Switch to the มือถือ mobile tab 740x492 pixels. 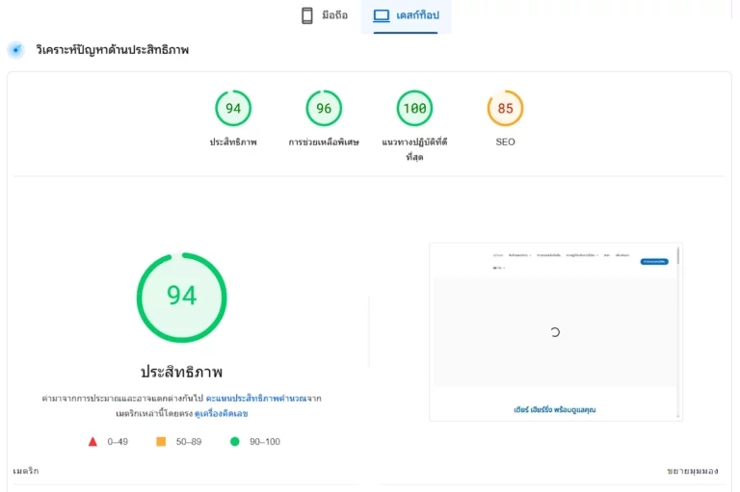click(x=325, y=15)
